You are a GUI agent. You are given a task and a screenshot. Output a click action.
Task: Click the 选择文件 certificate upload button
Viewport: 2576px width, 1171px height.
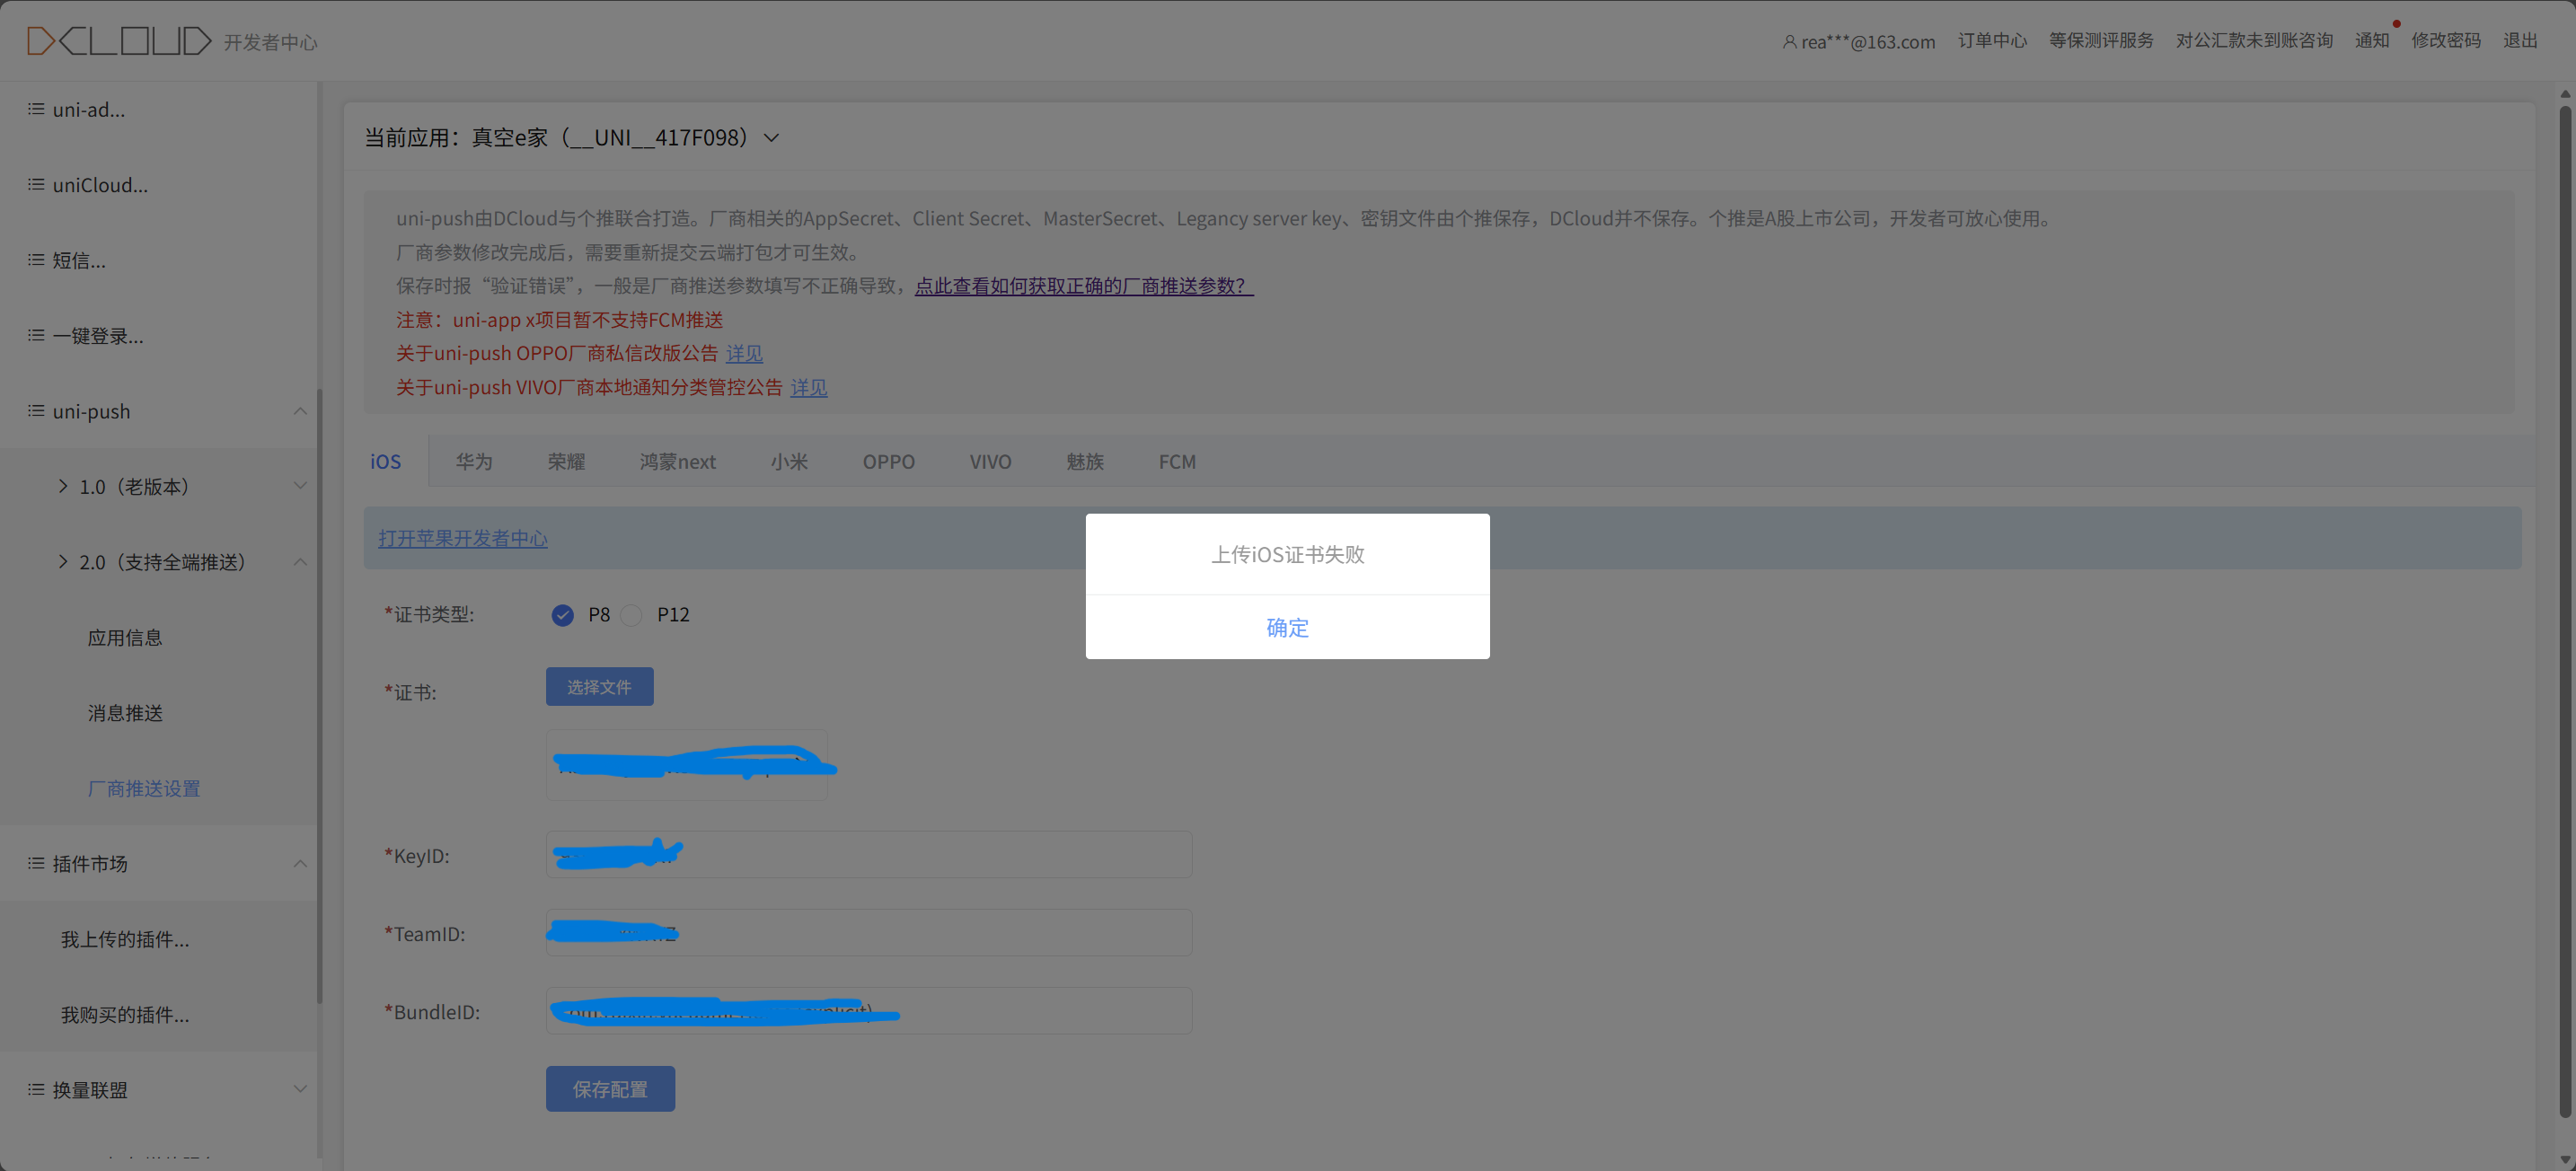(599, 687)
